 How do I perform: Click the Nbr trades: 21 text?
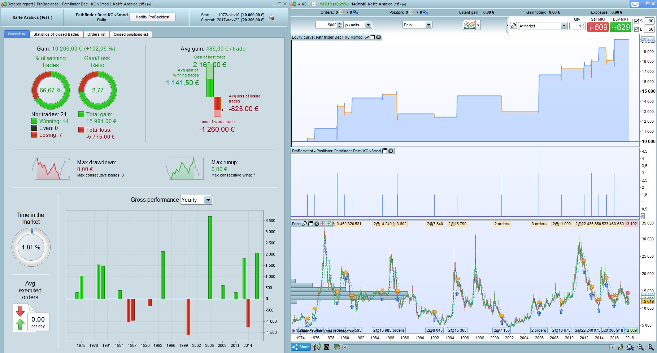click(49, 114)
